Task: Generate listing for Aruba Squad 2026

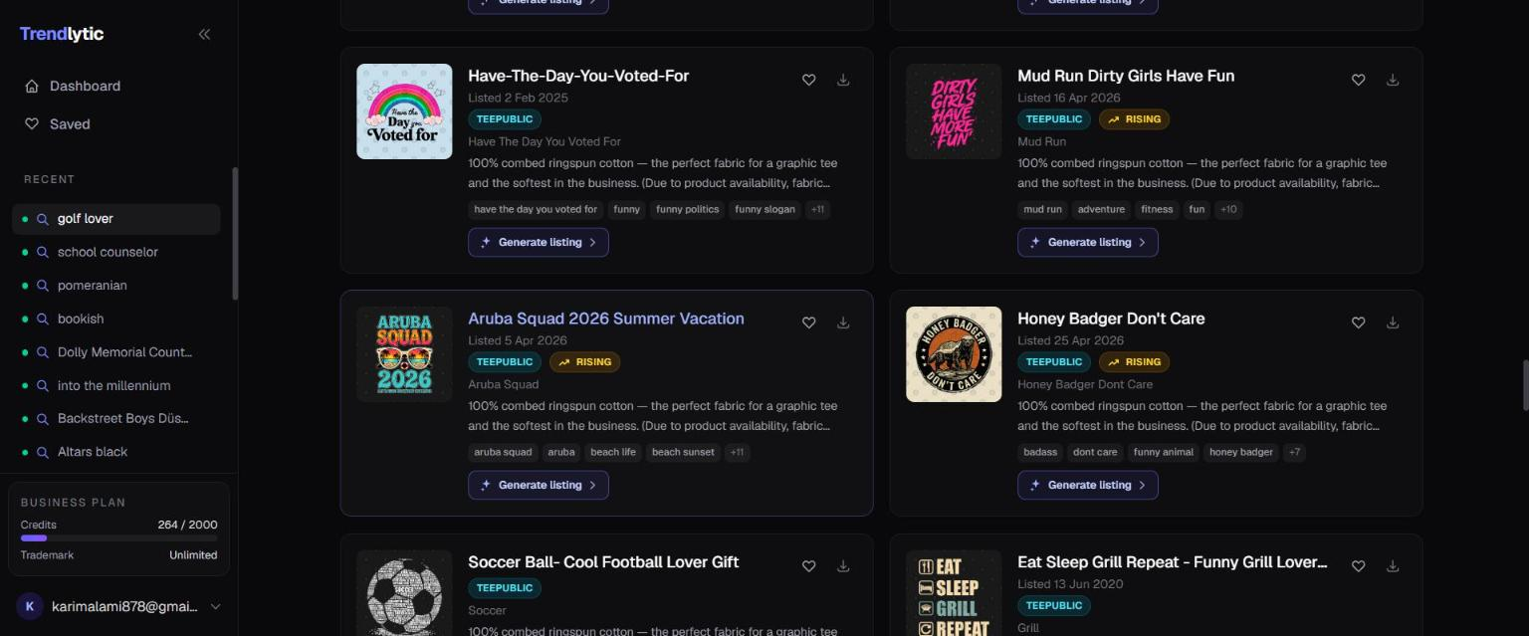Action: 539,485
